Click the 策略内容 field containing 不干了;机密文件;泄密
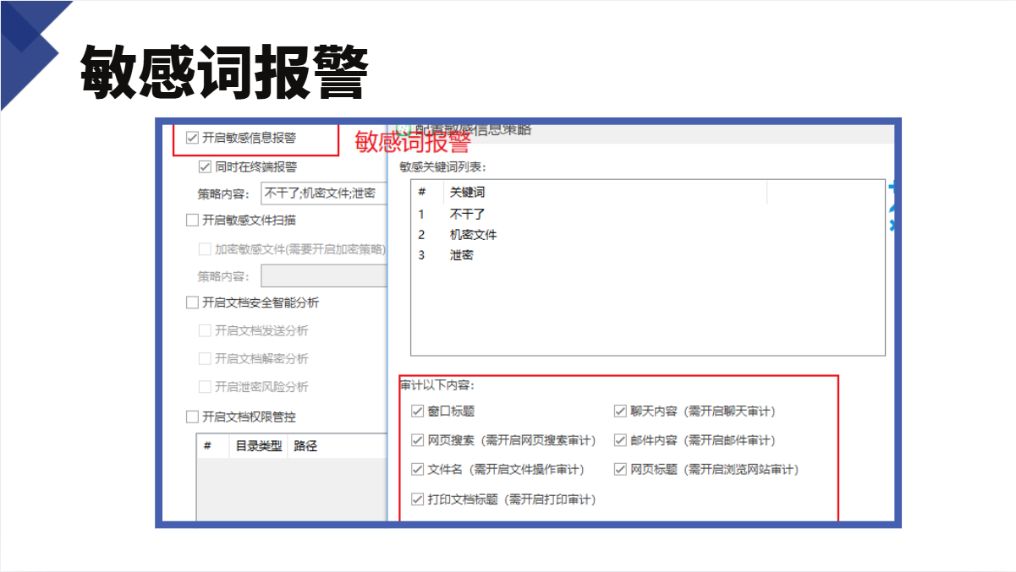 pos(323,193)
